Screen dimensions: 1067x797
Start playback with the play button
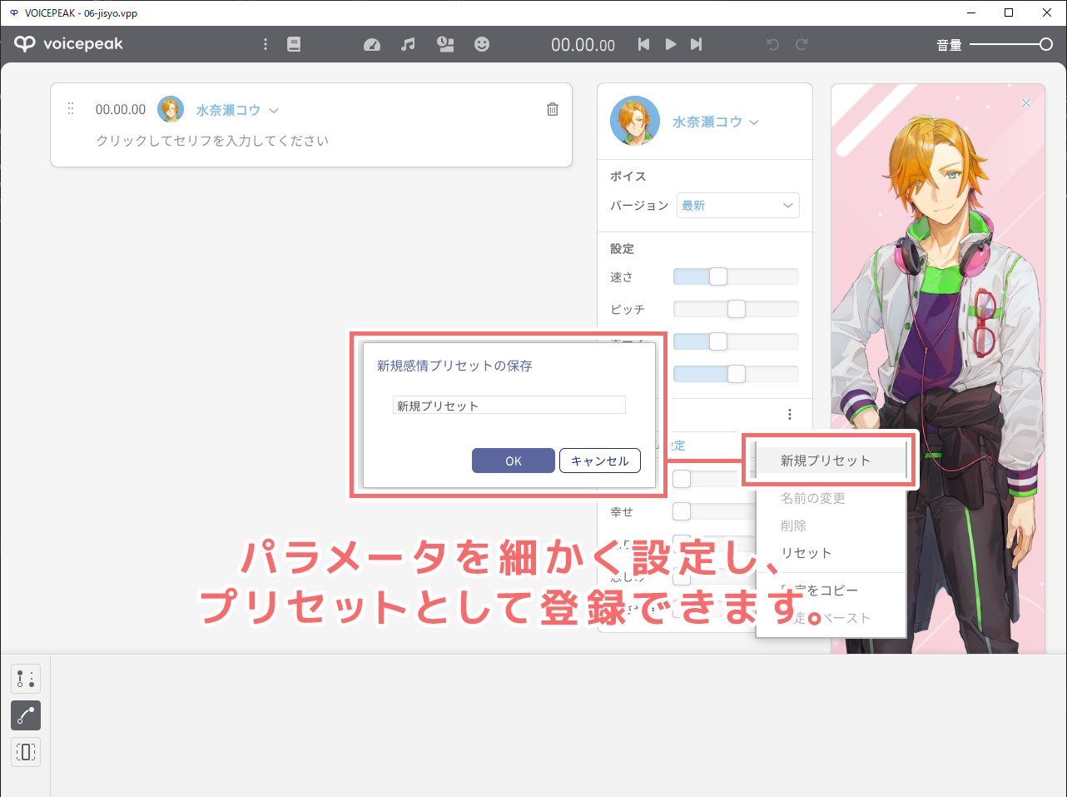click(x=670, y=44)
